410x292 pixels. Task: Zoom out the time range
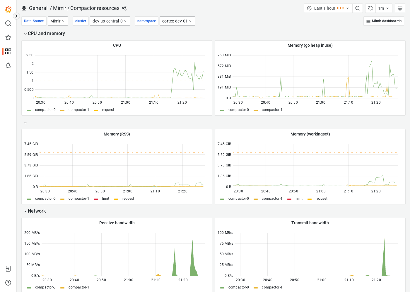click(x=358, y=8)
